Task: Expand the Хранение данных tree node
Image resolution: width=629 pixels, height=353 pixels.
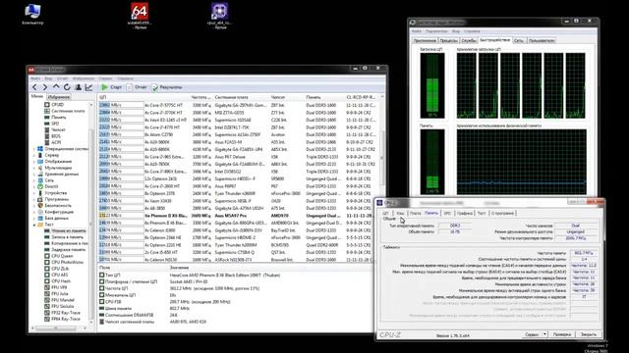Action: point(34,175)
